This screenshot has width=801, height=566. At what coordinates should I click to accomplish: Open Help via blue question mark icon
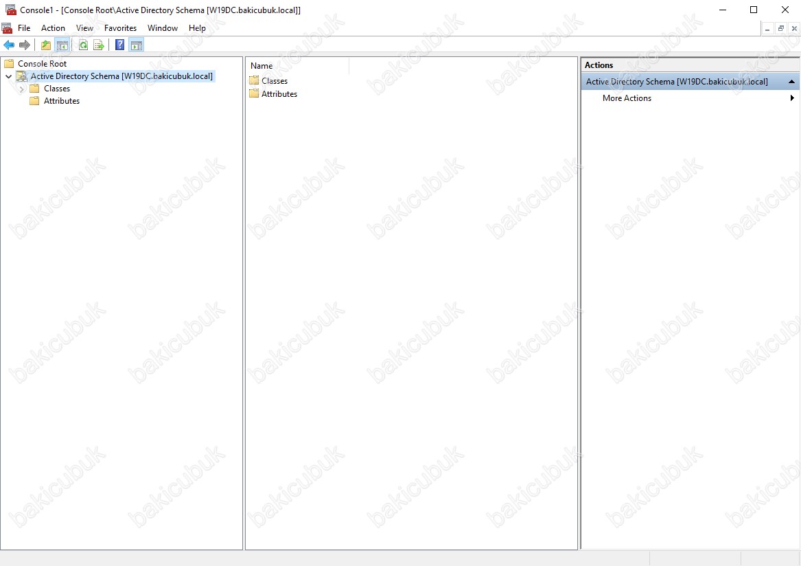pyautogui.click(x=120, y=45)
